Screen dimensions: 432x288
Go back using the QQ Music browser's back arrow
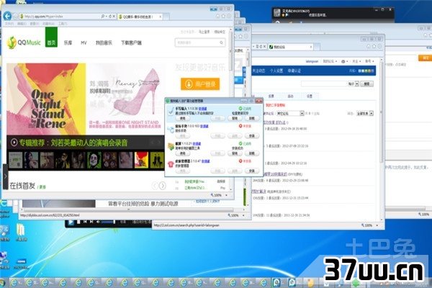(7, 16)
